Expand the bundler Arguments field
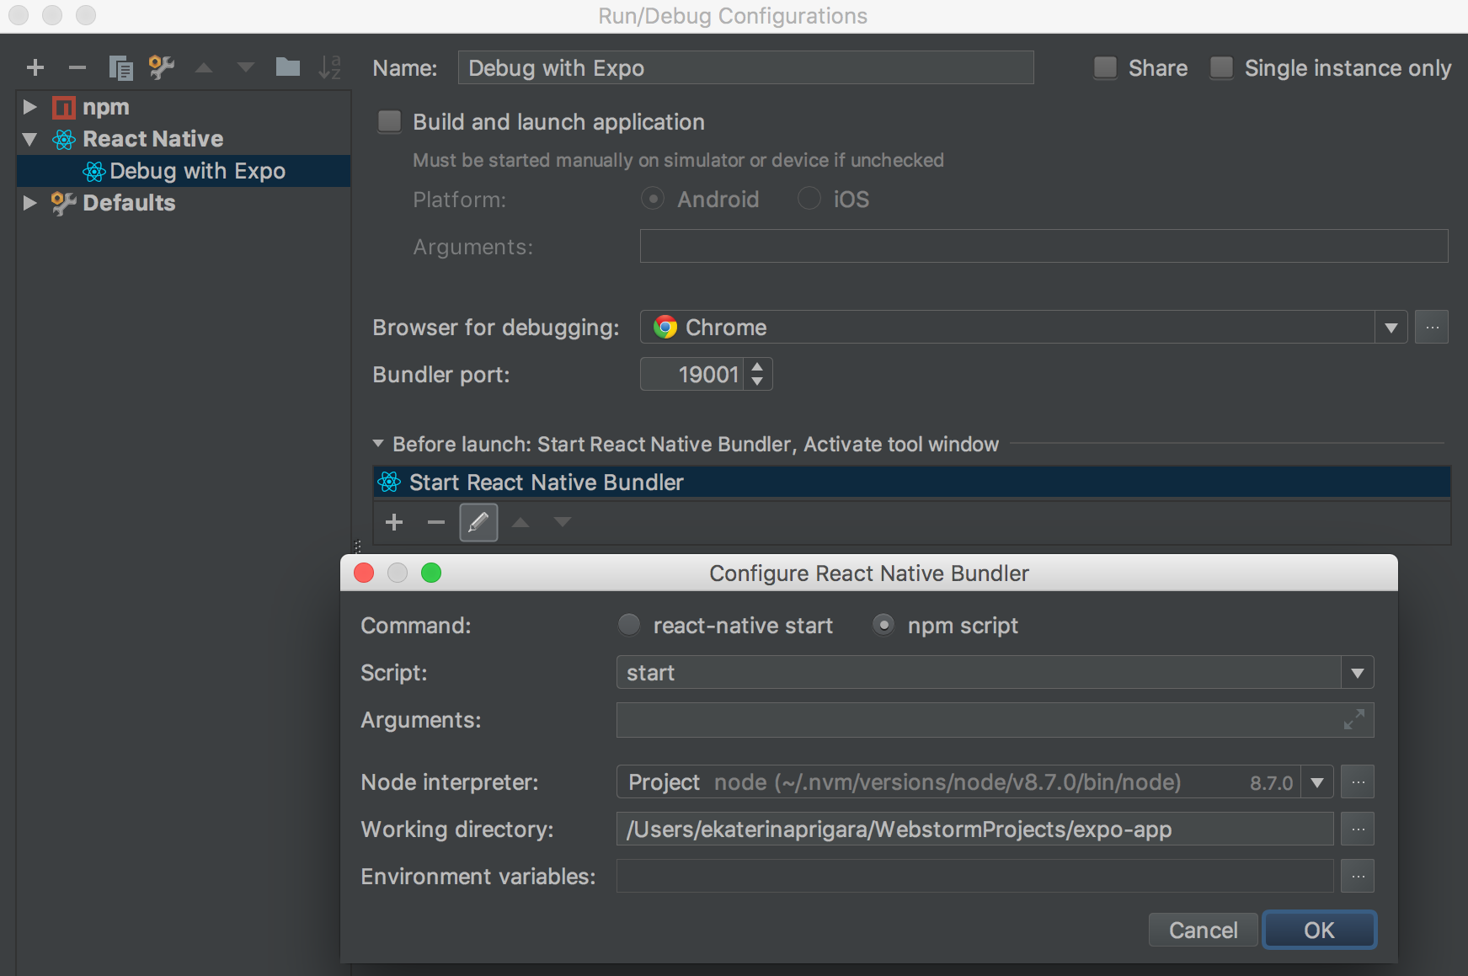The height and width of the screenshot is (976, 1468). point(1354,719)
